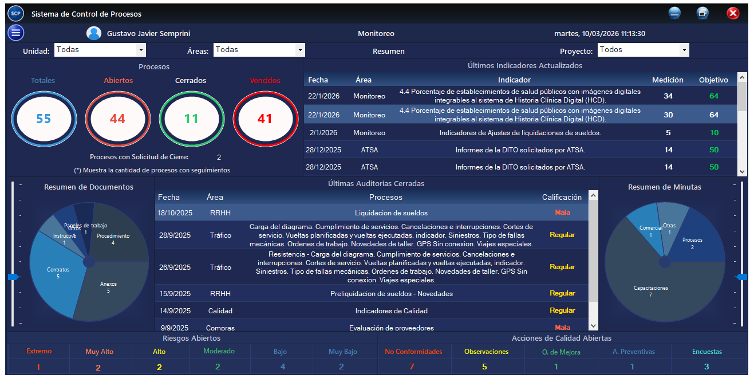750x378 pixels.
Task: Click the Calificación column header
Action: (x=562, y=197)
